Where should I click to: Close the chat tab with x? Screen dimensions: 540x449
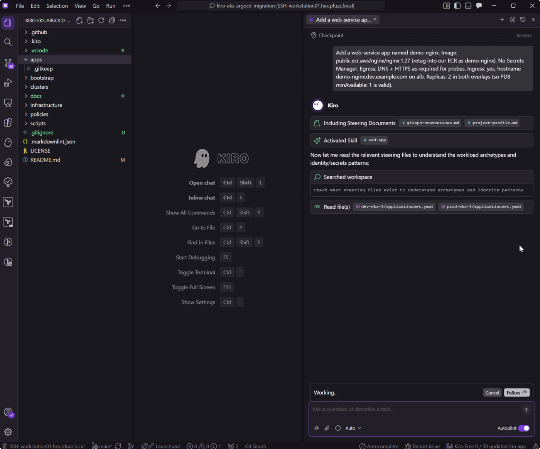click(x=375, y=19)
